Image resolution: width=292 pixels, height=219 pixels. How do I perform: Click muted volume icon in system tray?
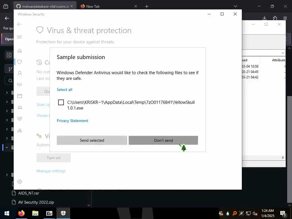255,213
